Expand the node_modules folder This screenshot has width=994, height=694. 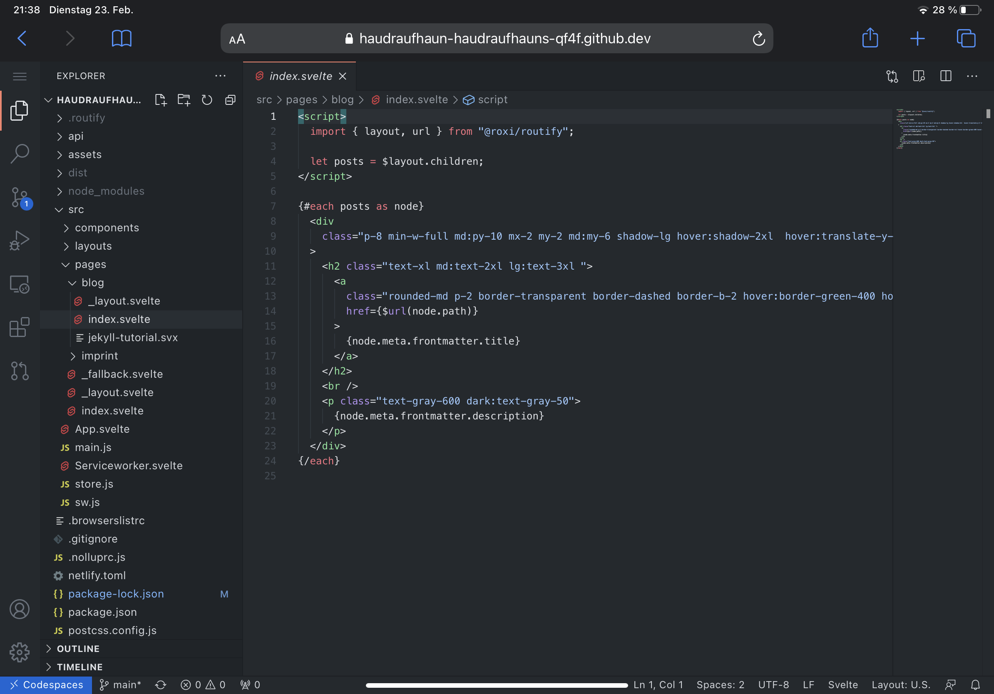coord(106,191)
